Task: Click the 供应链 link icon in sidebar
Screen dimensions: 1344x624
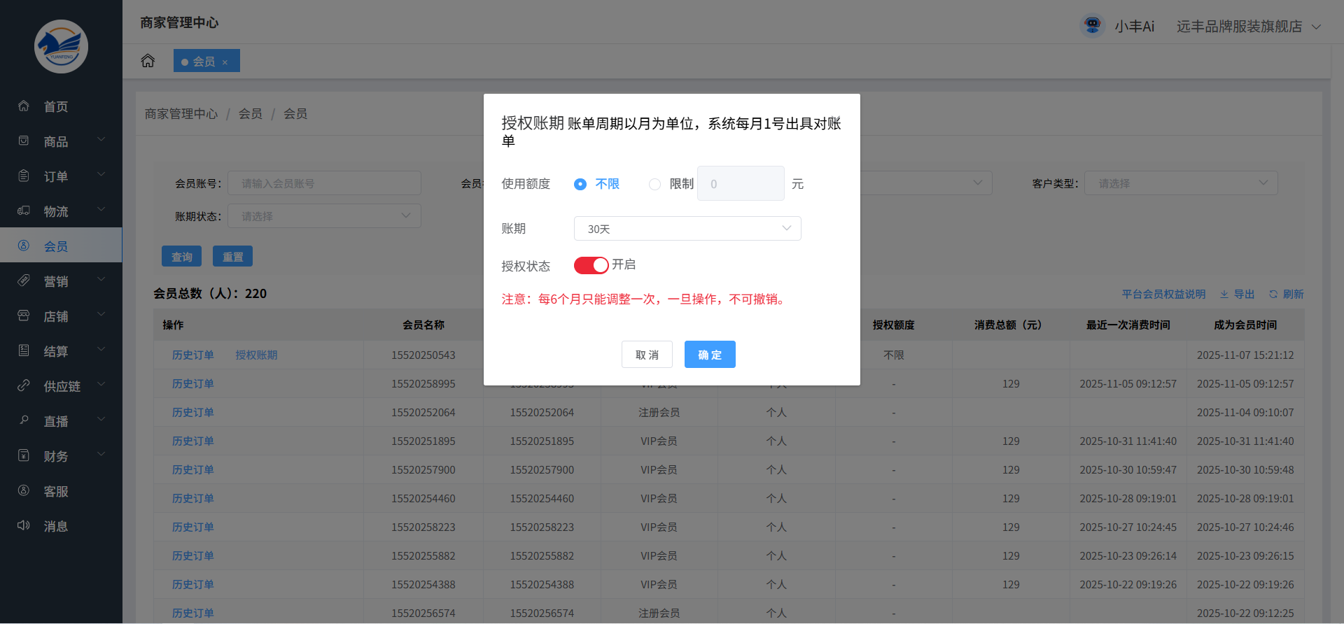Action: [x=24, y=385]
